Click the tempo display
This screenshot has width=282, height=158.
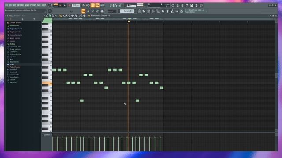tap(76, 5)
